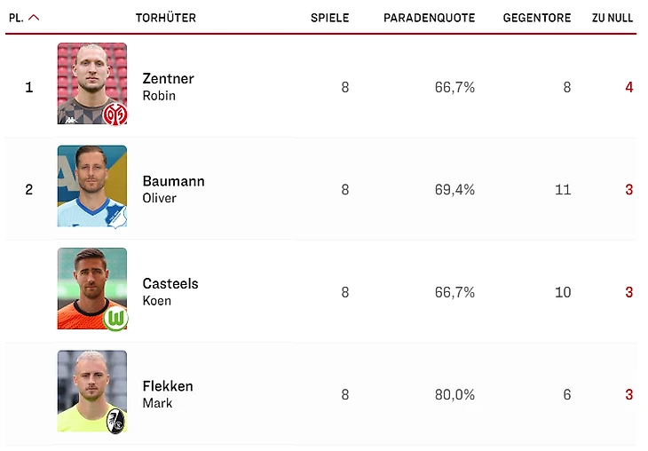Toggle the PL. column sort arrow

click(34, 18)
